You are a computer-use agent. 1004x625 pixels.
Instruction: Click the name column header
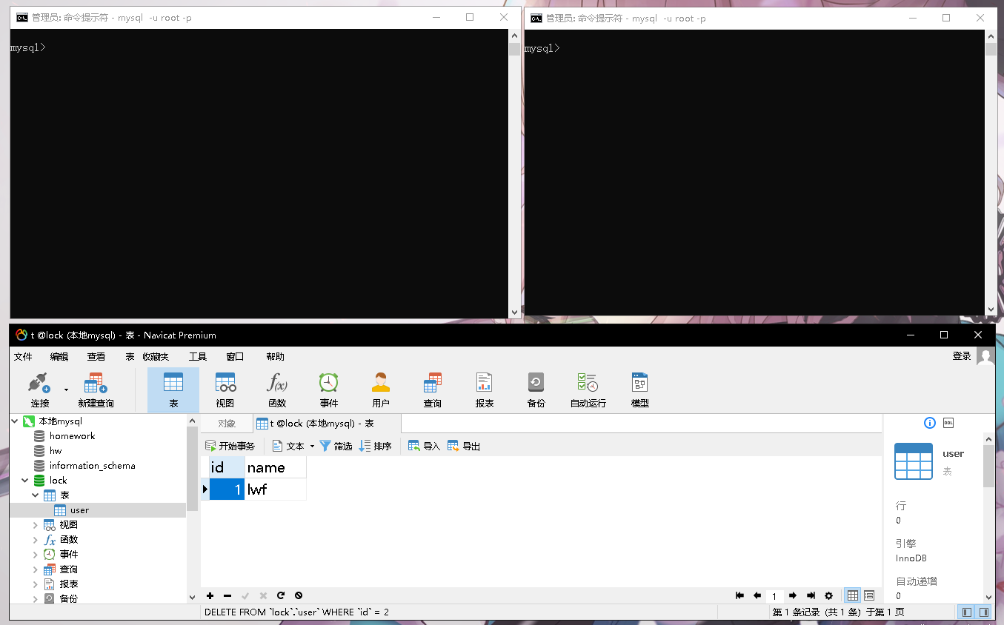pyautogui.click(x=276, y=467)
